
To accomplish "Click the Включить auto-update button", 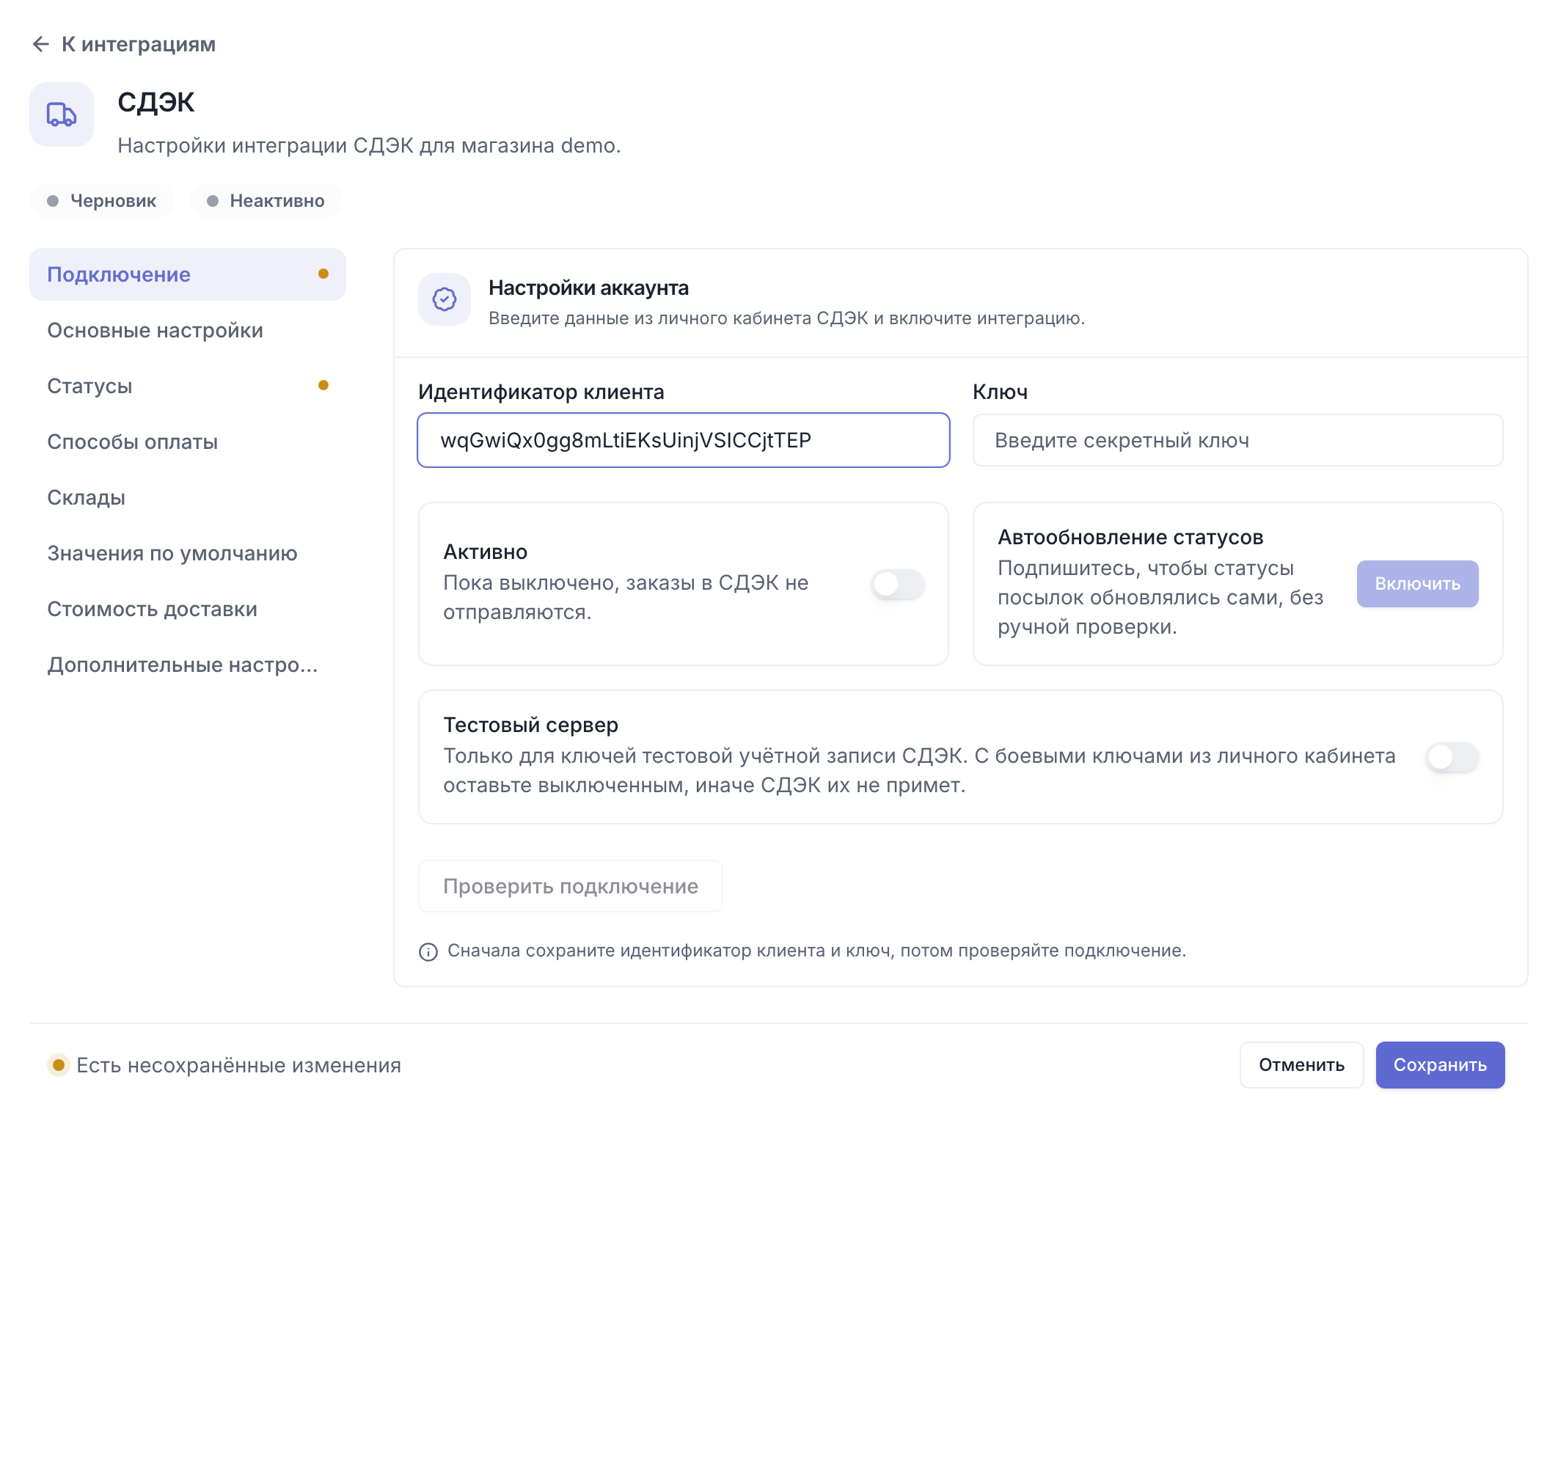I will (x=1417, y=584).
